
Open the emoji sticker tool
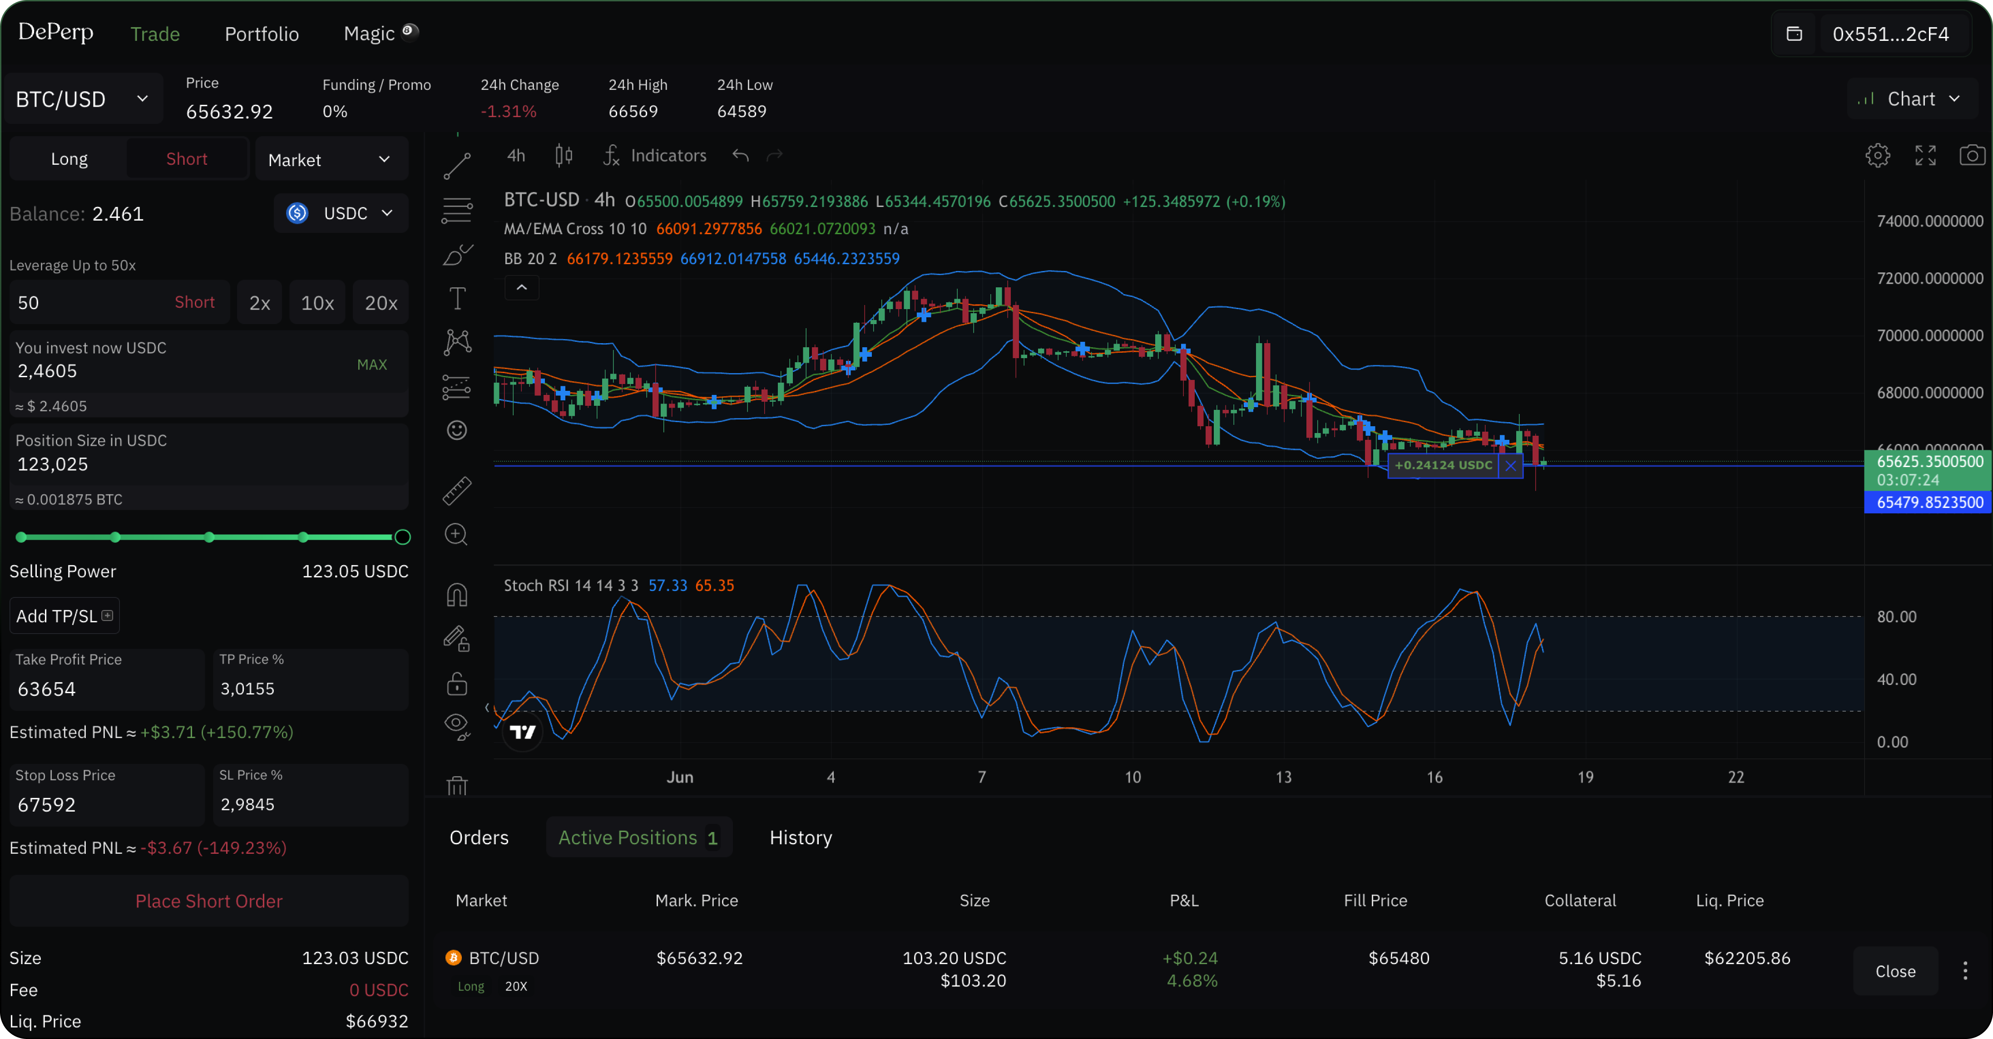point(457,430)
